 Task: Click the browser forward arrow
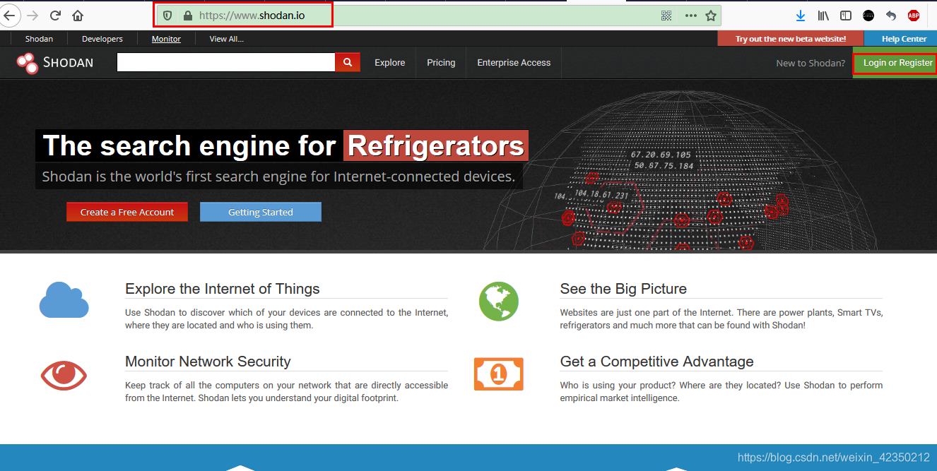point(33,16)
